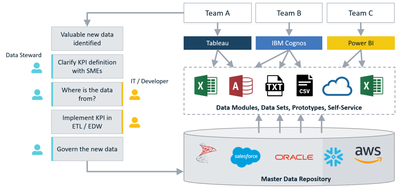Click the Snowflake logo
Screen dimensions: 399x190
333,157
